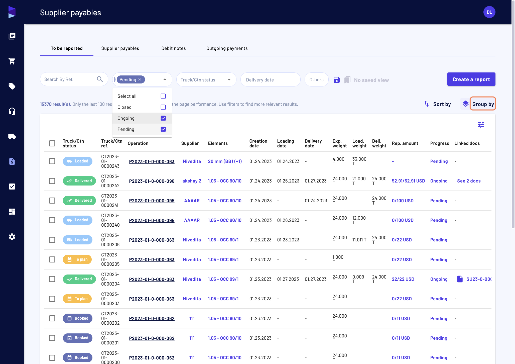Switch to the Outgoing payments tab
515x364 pixels.
[227, 48]
